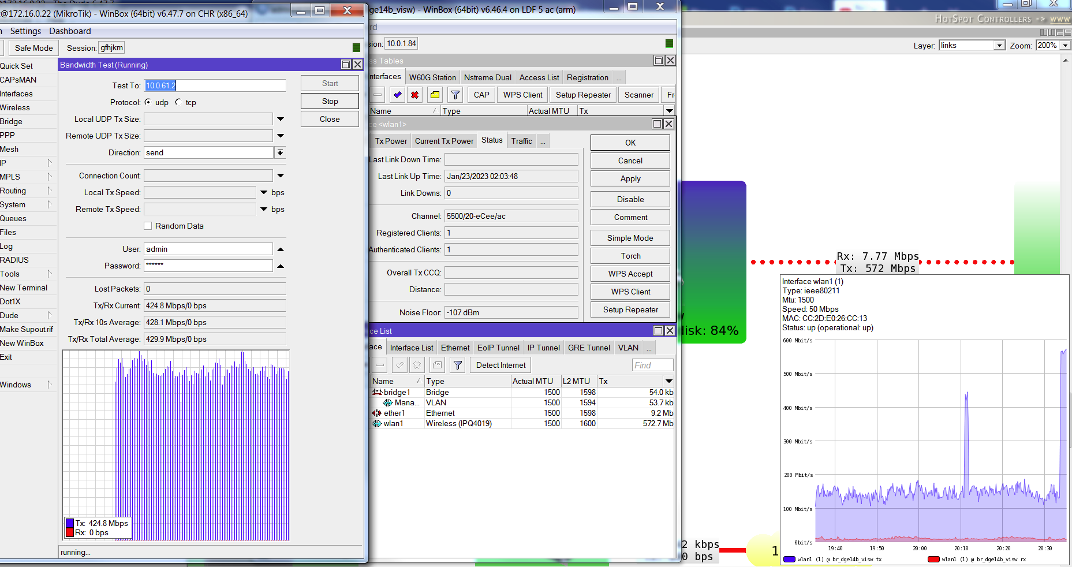Click the filter funnel icon in Wireless Tables
This screenshot has width=1072, height=567.
[x=455, y=95]
